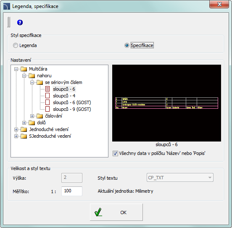Image resolution: width=232 pixels, height=228 pixels.
Task: Click the specification table preview thumbnail
Action: tap(166, 103)
